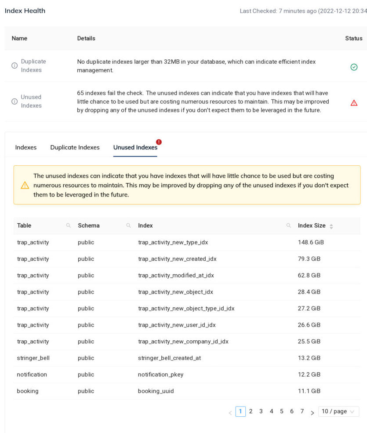The image size is (367, 433).
Task: Click the 28.4 GiB size value
Action: pos(309,292)
